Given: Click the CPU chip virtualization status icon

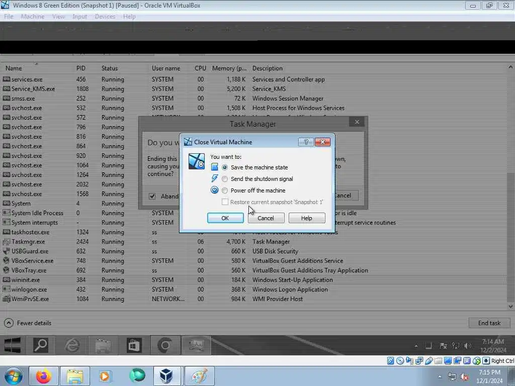Looking at the screenshot, I should (x=467, y=361).
